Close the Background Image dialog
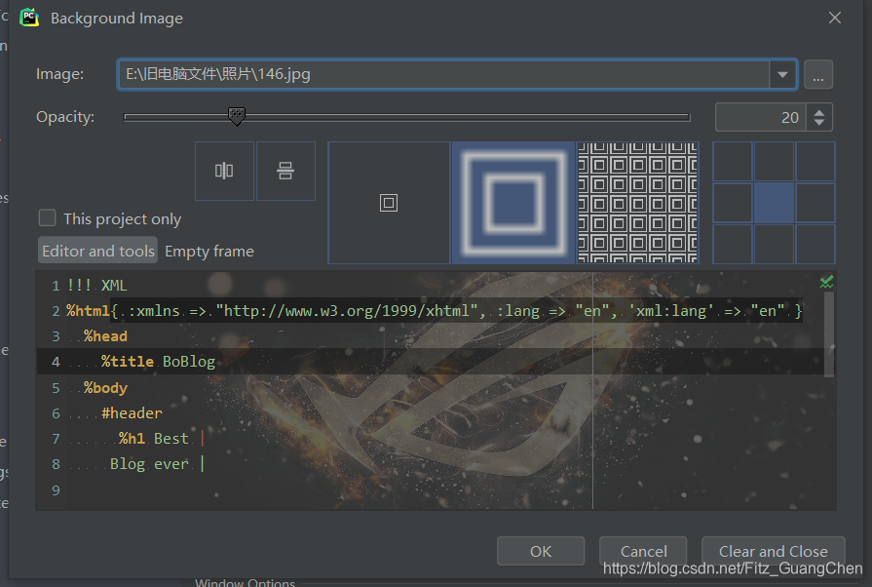Viewport: 872px width, 587px height. tap(835, 18)
